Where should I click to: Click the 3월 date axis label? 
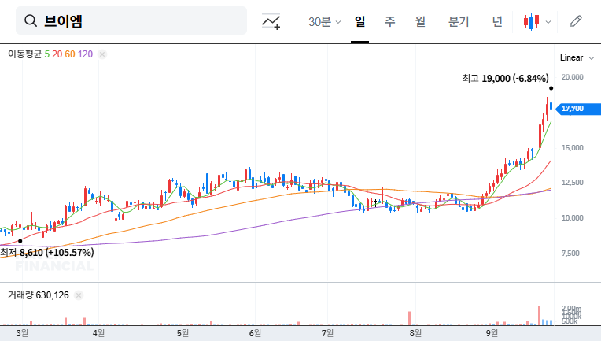(x=22, y=333)
